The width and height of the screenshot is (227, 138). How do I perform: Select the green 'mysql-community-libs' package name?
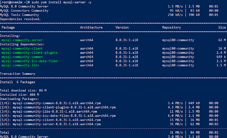pos(20,65)
